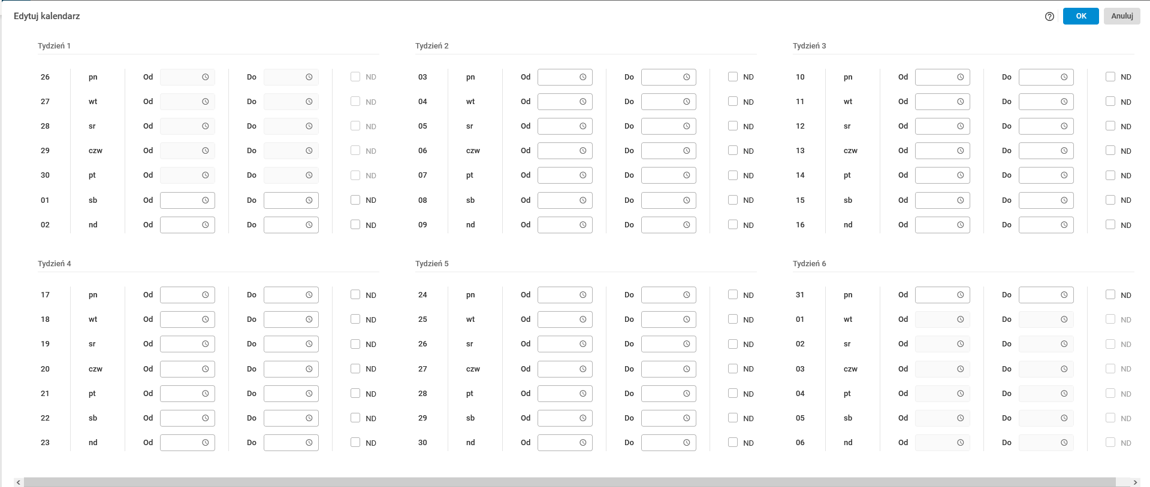Enable ND for Tydzień 4 sr 19
Image resolution: width=1150 pixels, height=487 pixels.
click(355, 344)
